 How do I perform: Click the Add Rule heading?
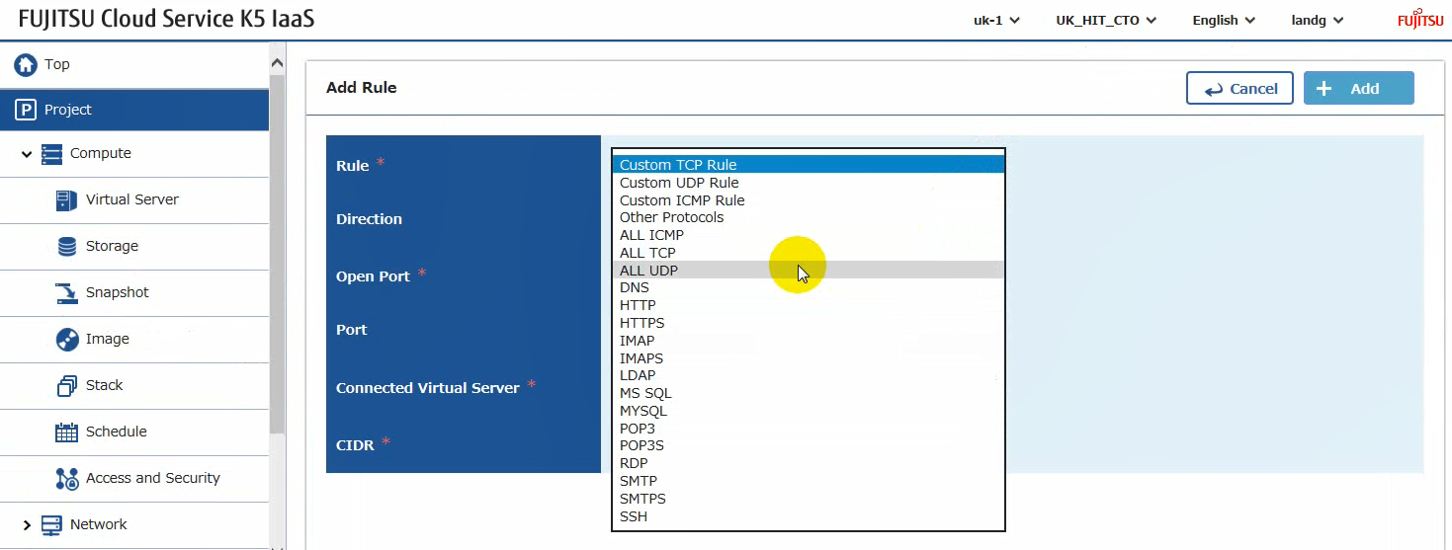tap(362, 88)
